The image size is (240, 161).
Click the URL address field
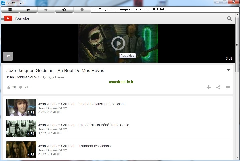tap(165, 9)
